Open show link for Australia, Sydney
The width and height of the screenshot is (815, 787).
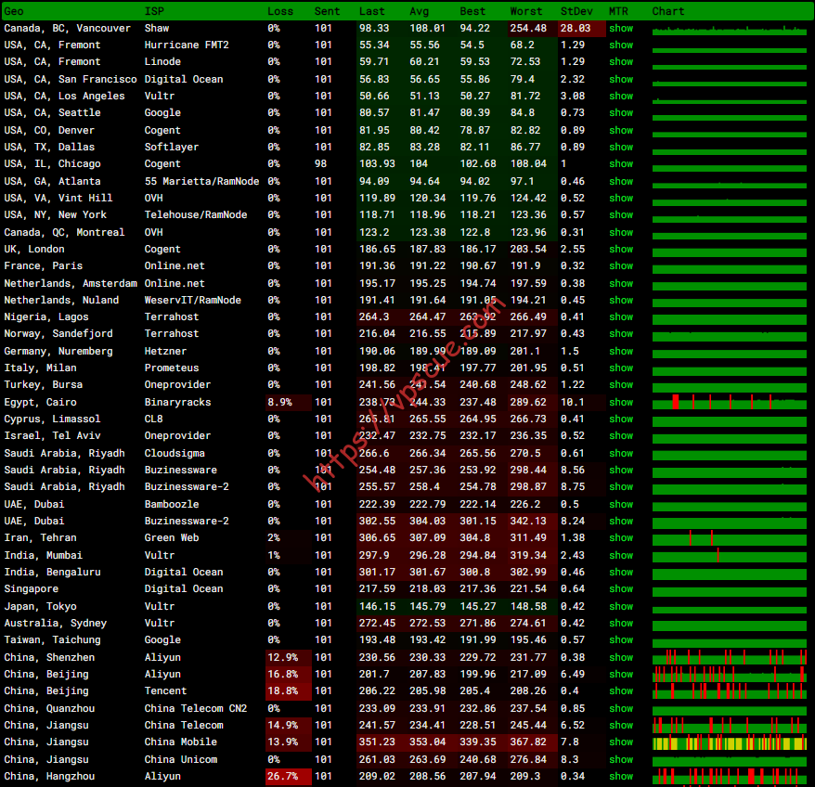point(621,622)
